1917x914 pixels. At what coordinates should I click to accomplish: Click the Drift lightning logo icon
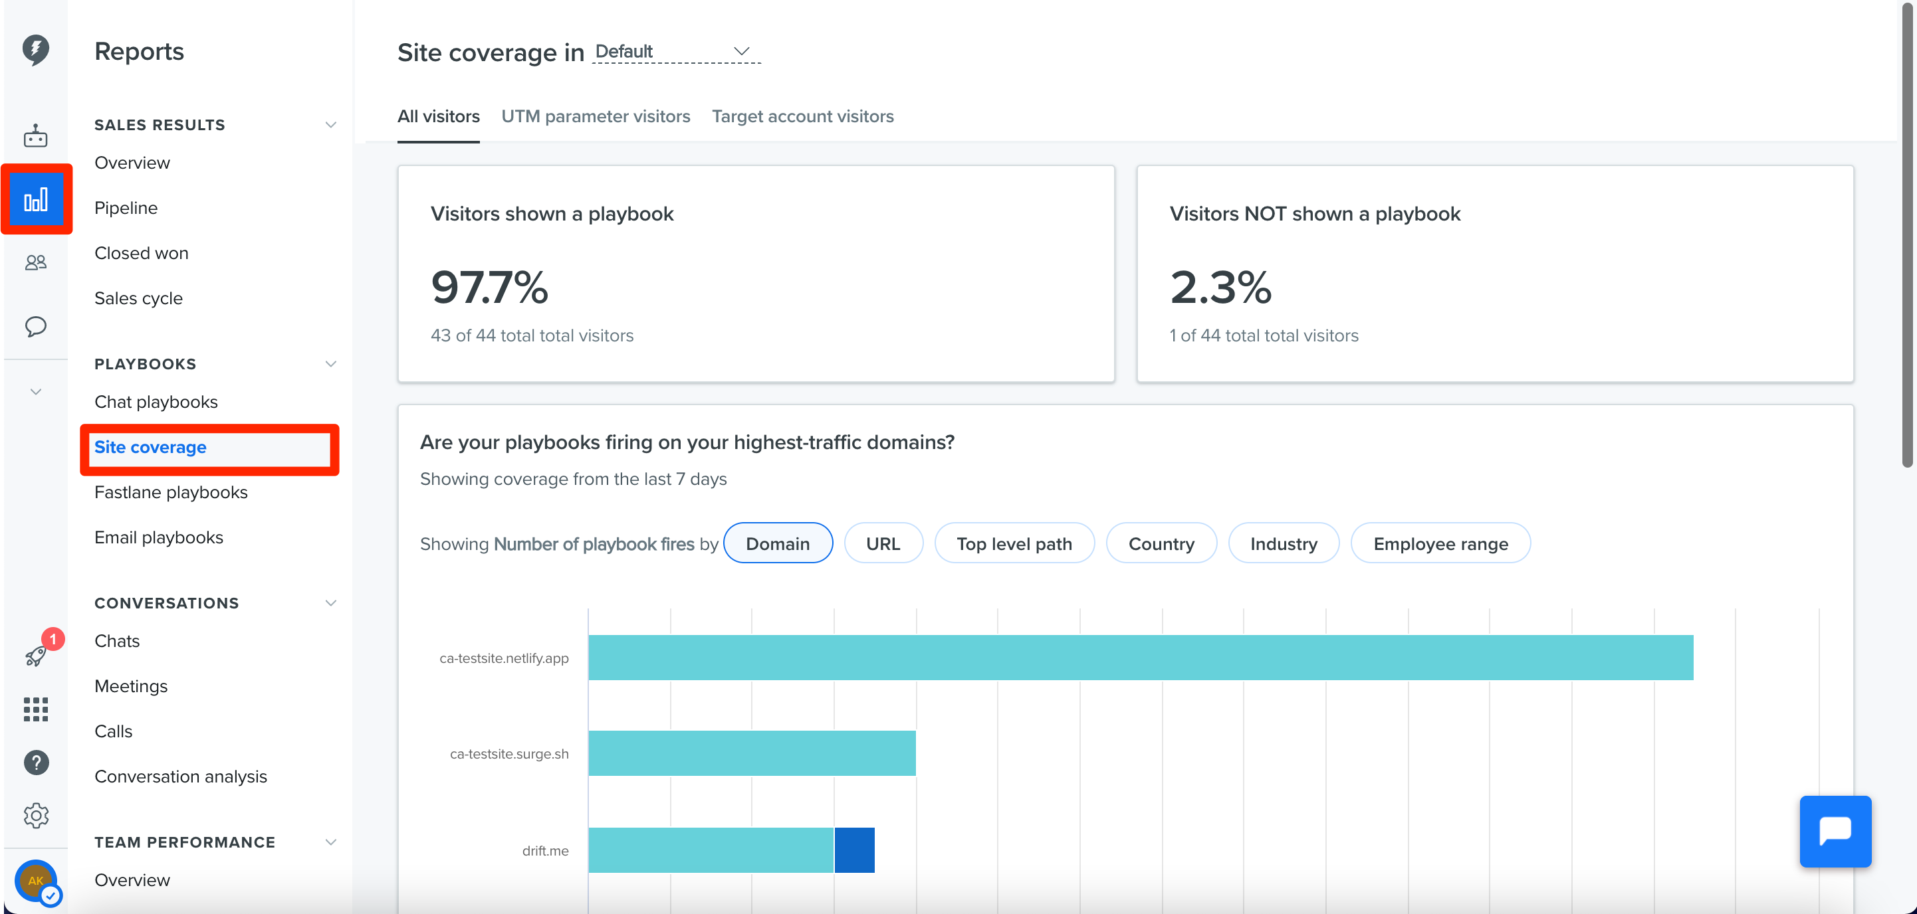pos(36,50)
